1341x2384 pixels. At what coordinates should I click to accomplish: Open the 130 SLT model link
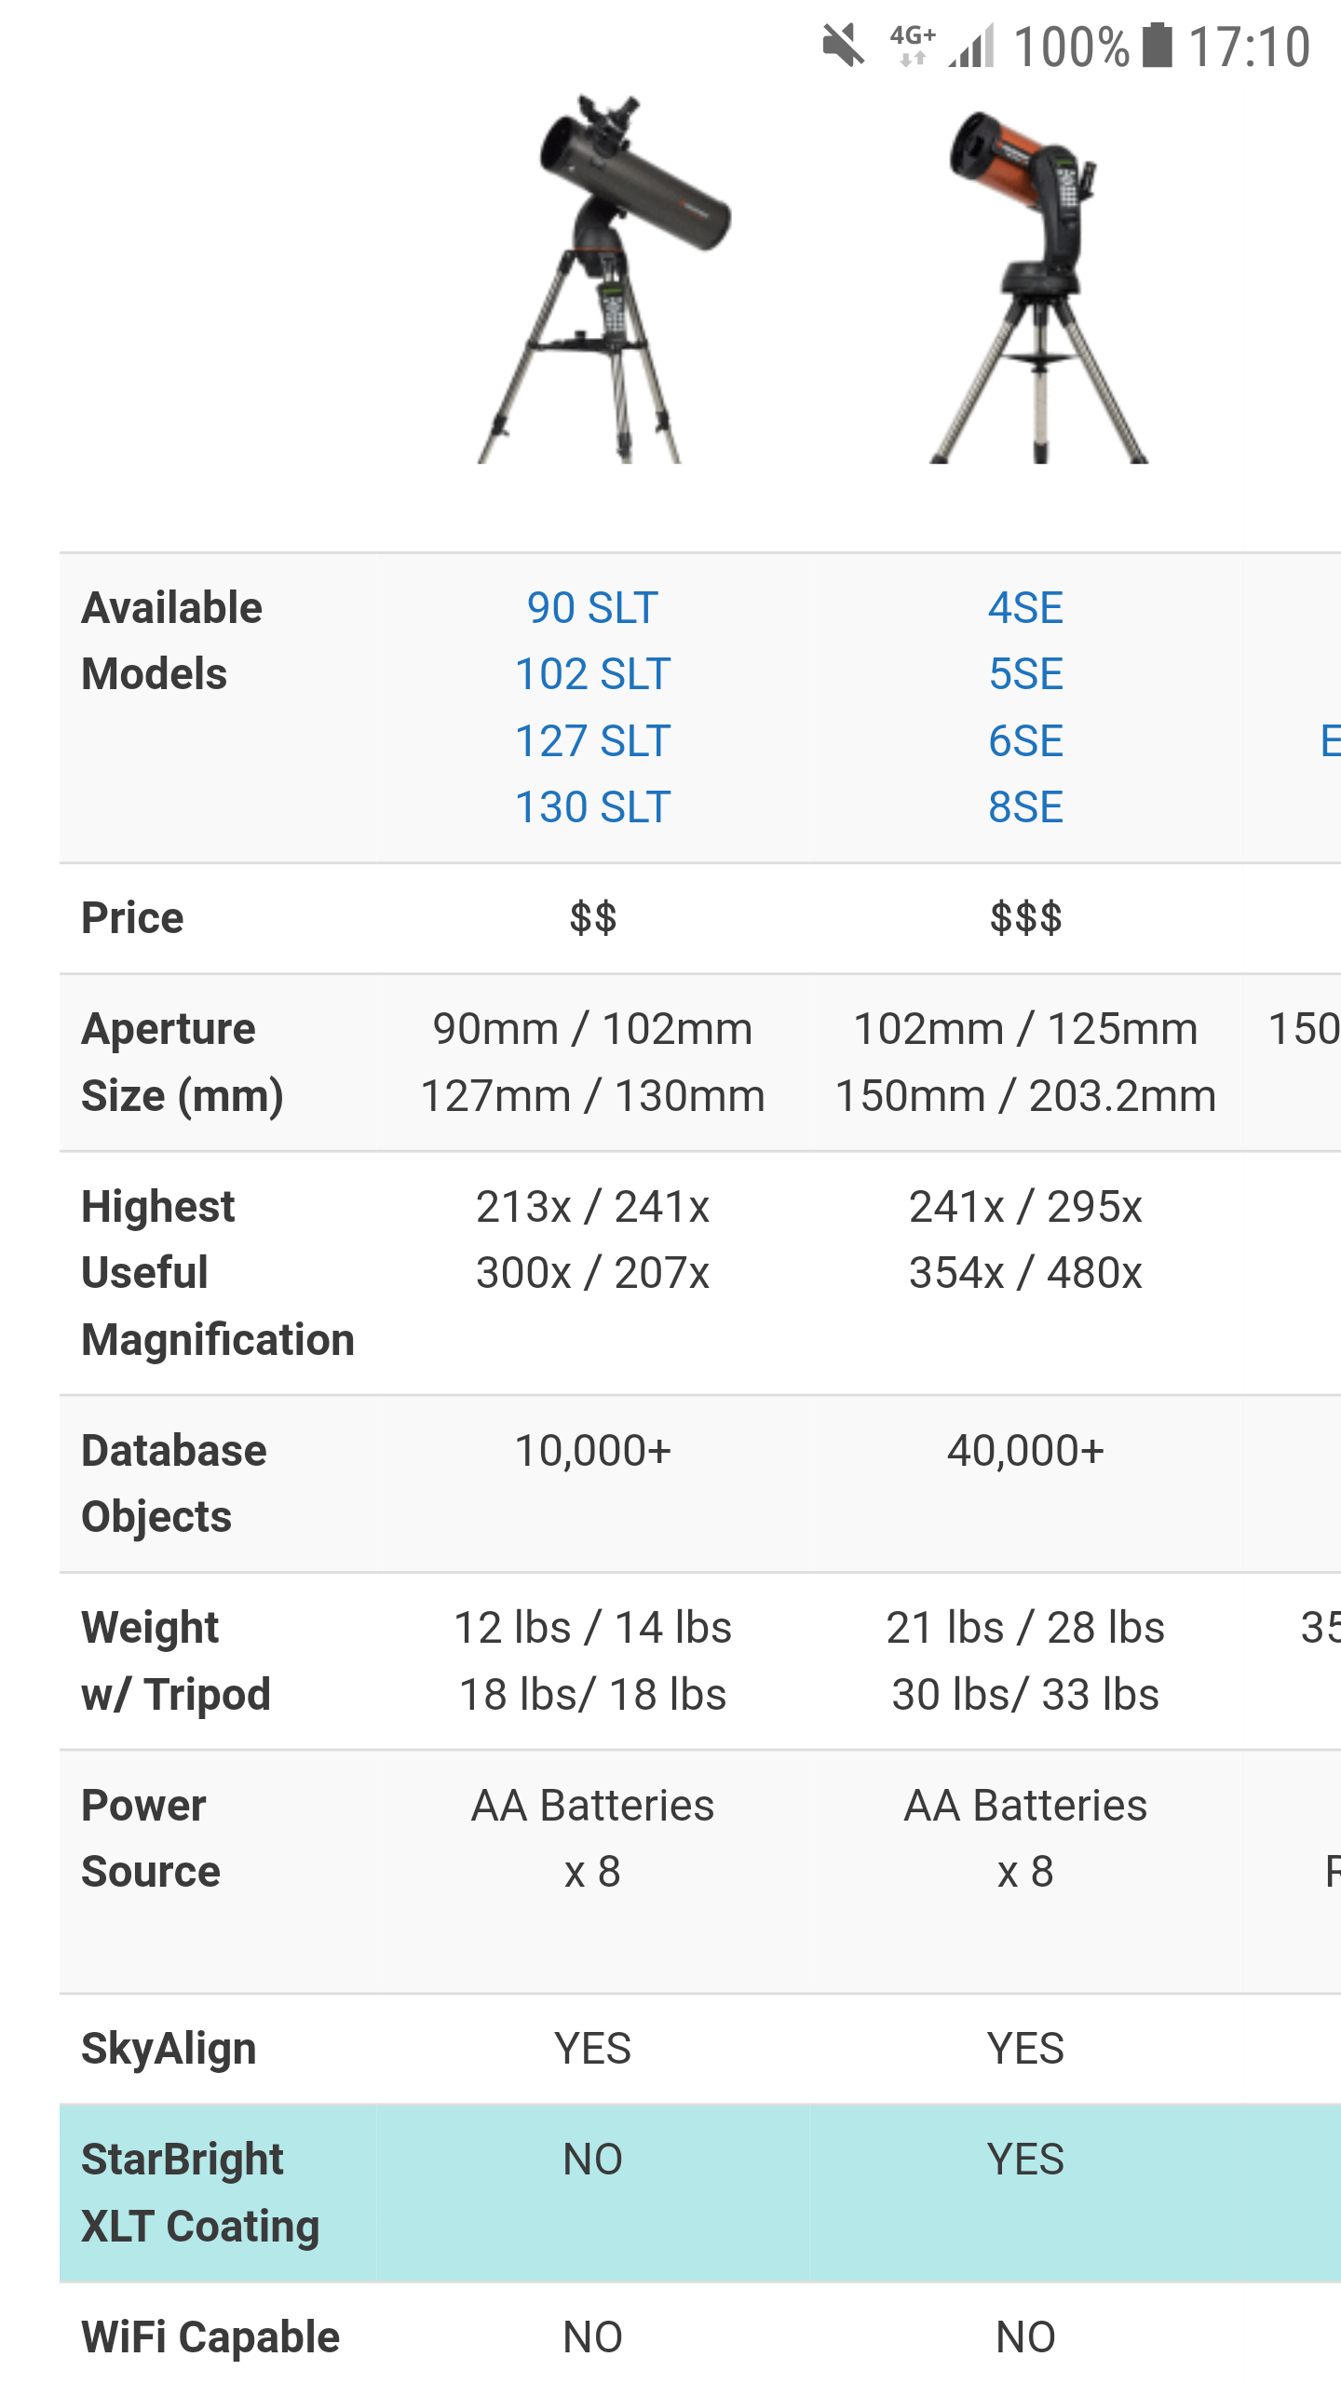(592, 807)
